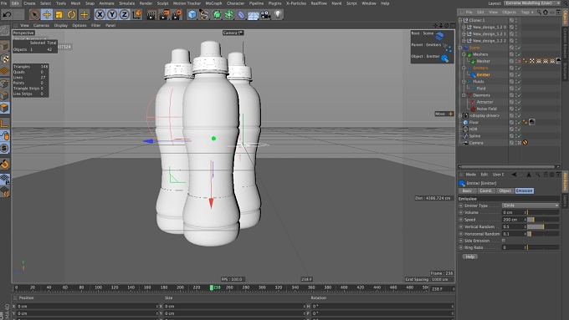Open the Layout dropdown Extreme Modeling

point(532,3)
